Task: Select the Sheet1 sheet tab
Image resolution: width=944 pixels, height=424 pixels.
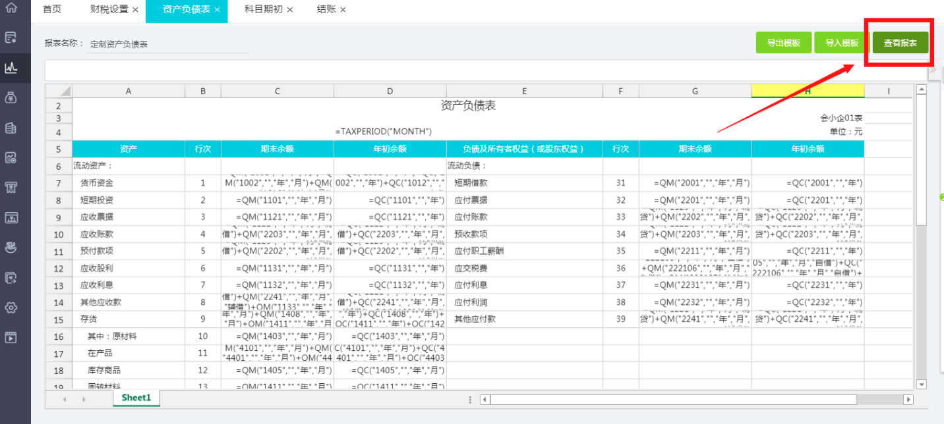Action: [x=136, y=398]
